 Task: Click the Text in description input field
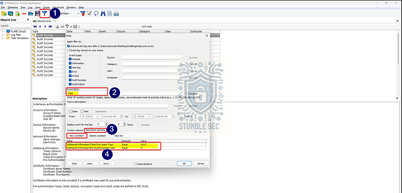(118, 106)
